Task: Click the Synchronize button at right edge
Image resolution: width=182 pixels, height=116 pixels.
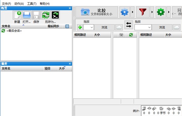Action: pos(177,12)
